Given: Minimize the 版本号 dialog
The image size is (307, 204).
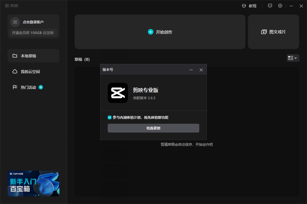Looking at the screenshot, I should (191, 70).
